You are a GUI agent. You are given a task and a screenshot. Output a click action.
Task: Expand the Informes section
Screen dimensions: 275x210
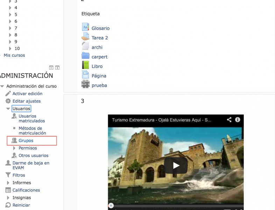tap(8, 183)
